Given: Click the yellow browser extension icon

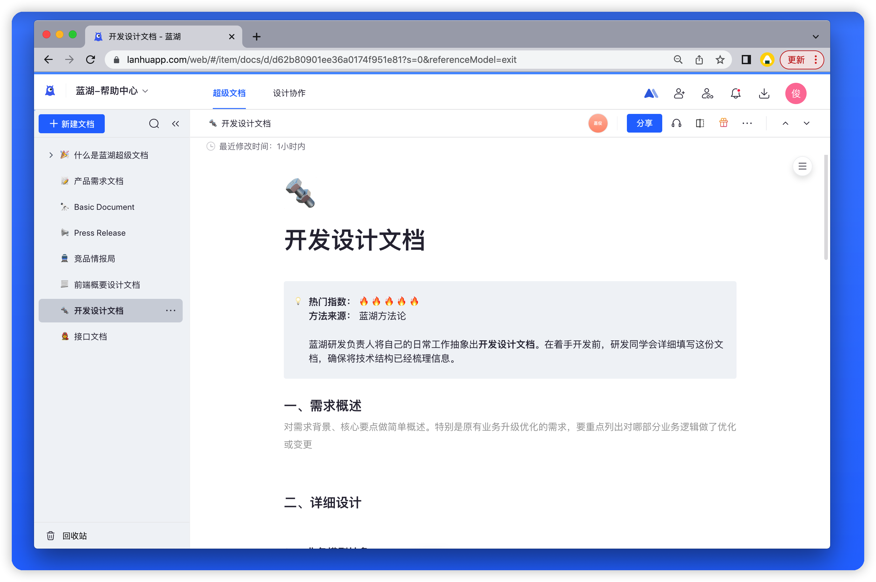Looking at the screenshot, I should coord(767,60).
